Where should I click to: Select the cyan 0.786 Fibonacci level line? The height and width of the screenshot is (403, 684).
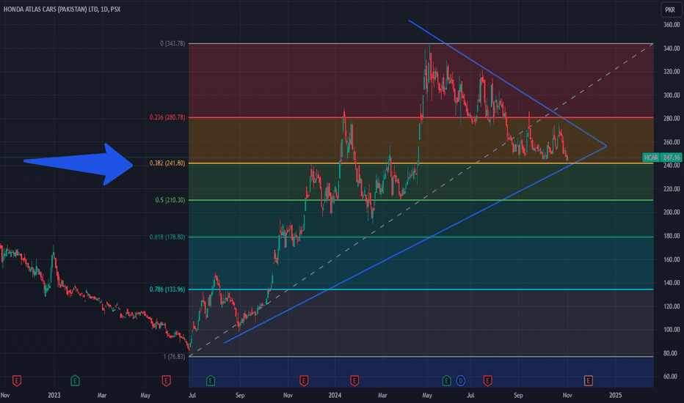click(x=421, y=289)
